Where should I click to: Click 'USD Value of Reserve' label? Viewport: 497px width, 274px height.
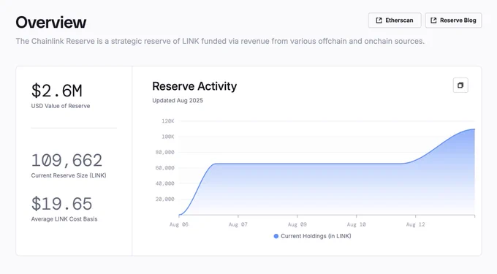click(61, 106)
